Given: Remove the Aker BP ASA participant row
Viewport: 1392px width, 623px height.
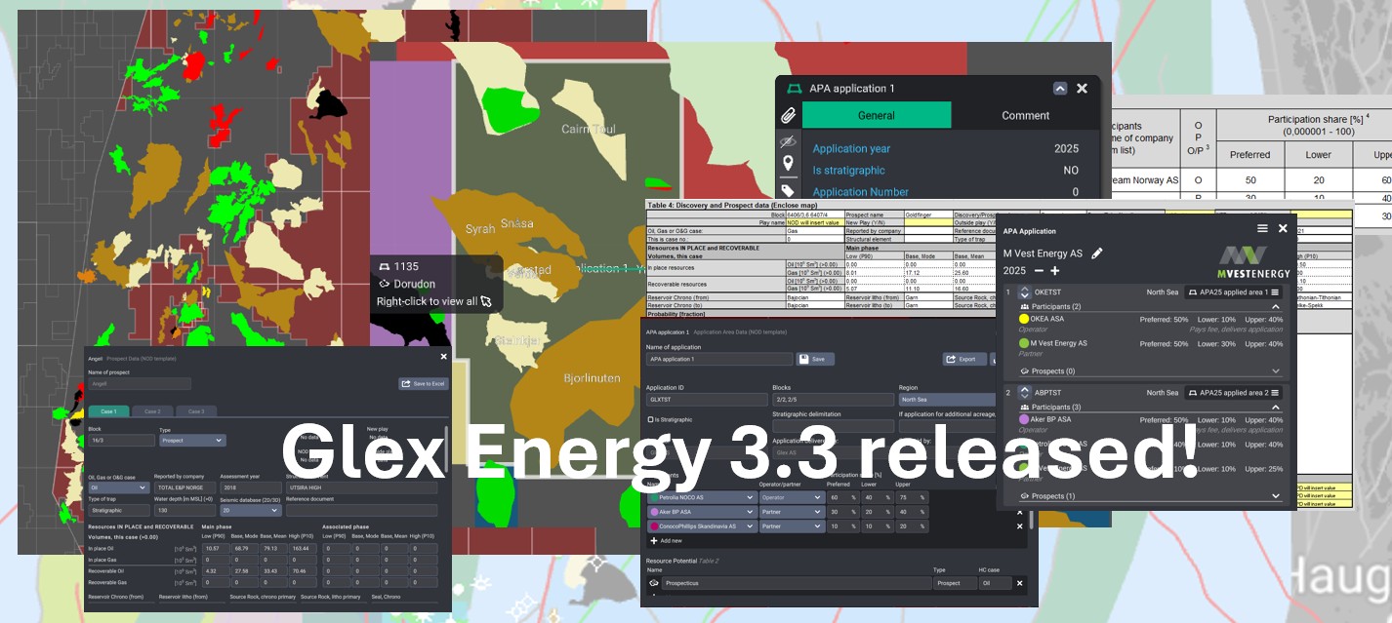Looking at the screenshot, I should pyautogui.click(x=1020, y=512).
